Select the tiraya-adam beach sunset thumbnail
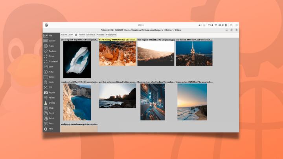The width and height of the screenshot is (283, 159). (192, 102)
